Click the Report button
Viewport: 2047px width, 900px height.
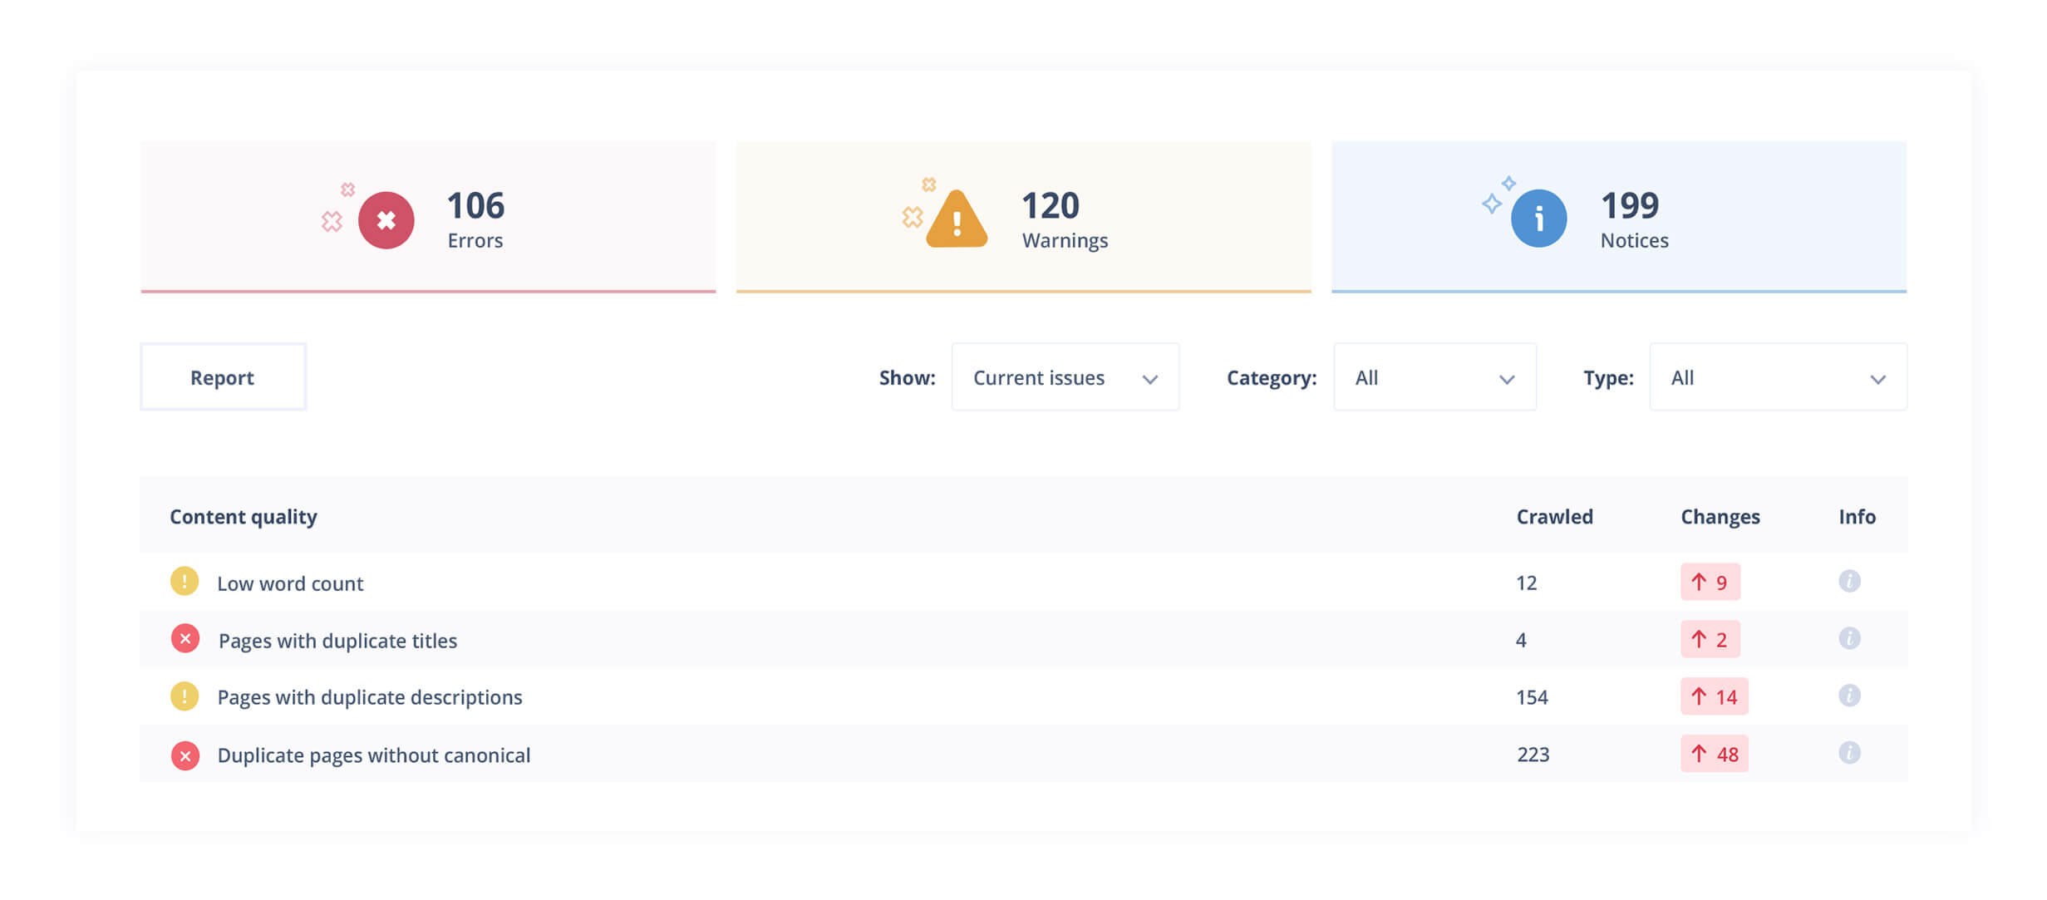(x=223, y=376)
